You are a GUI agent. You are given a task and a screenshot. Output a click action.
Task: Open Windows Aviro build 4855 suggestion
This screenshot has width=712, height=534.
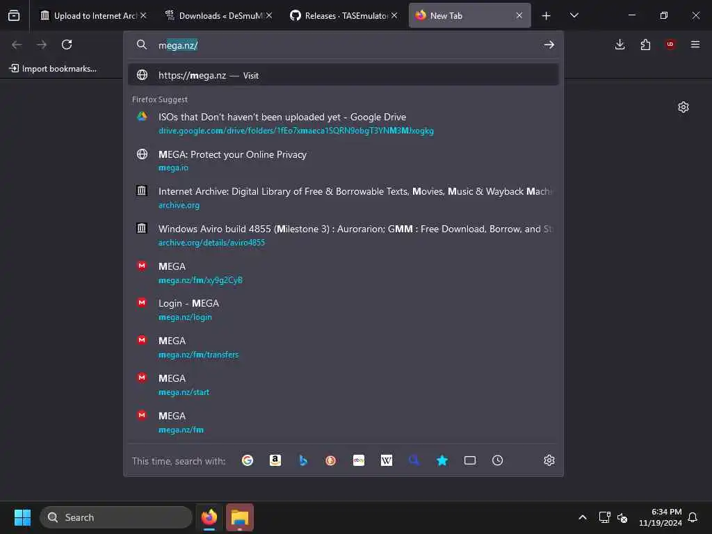(x=343, y=235)
